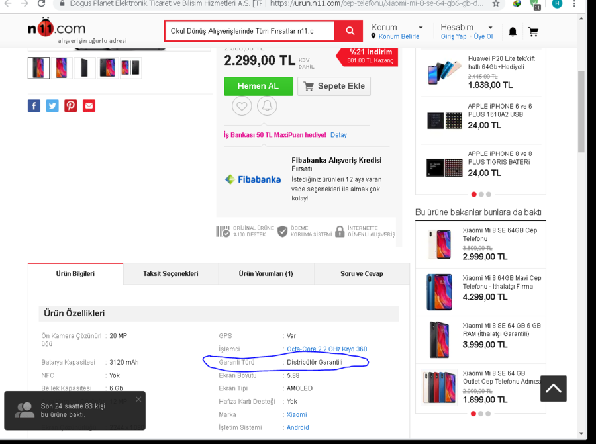Set price alert bell icon
The image size is (596, 444).
click(267, 106)
